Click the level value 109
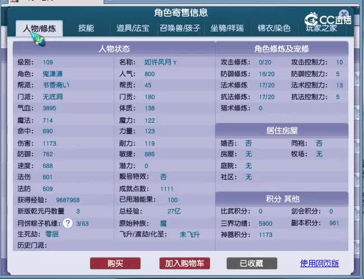Image resolution: width=364 pixels, height=279 pixels. point(48,62)
